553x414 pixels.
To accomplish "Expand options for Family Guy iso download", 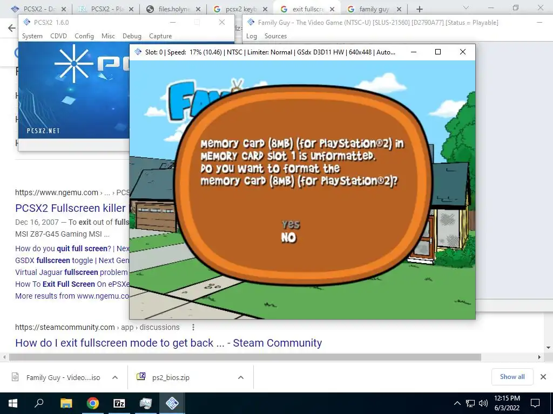I will (x=115, y=377).
